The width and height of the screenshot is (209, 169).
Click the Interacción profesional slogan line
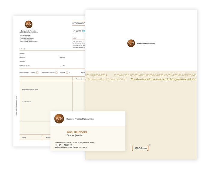coord(155,75)
